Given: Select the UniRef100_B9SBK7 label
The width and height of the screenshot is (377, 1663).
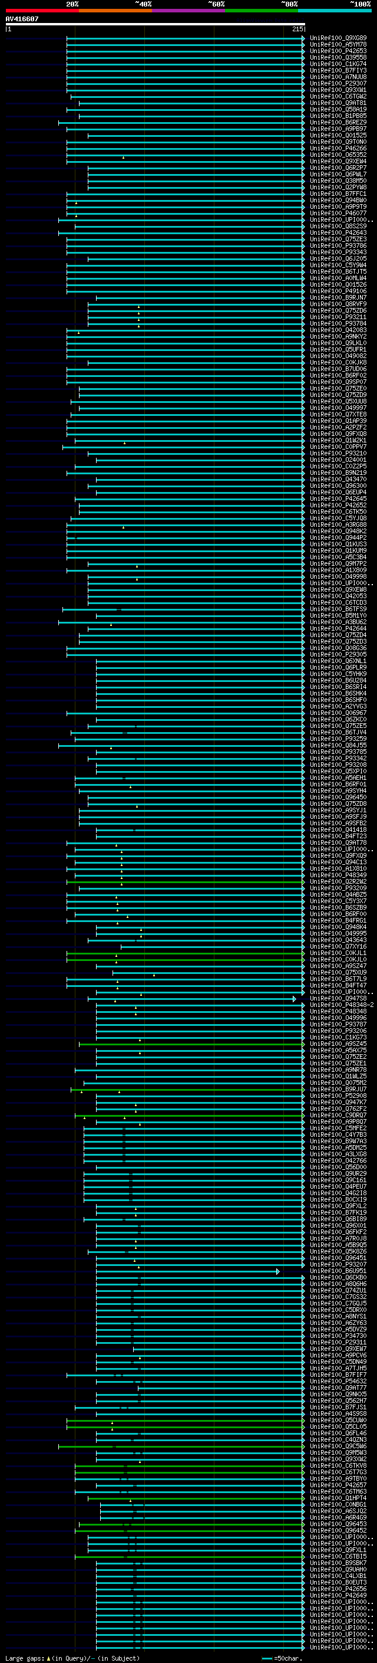Looking at the screenshot, I should click(x=338, y=1562).
